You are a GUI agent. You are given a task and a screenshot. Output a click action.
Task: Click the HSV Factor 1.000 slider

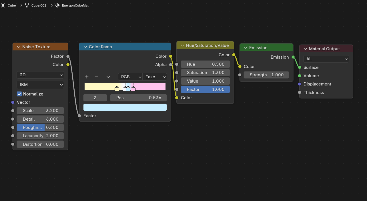(205, 89)
